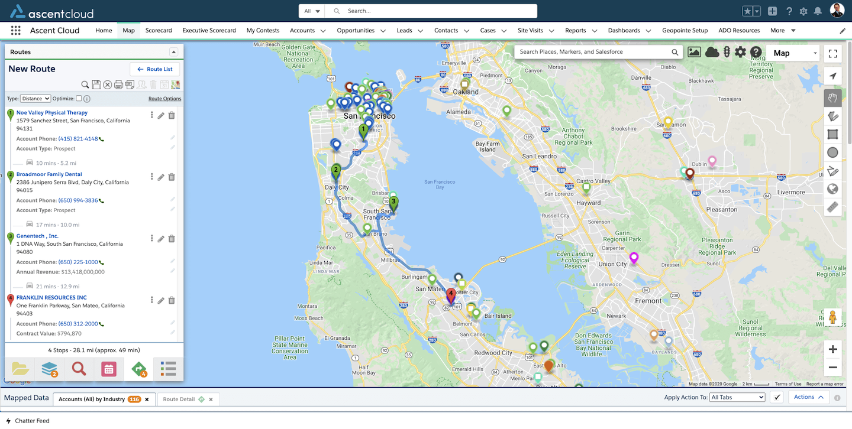Open the legend list panel icon
Image resolution: width=852 pixels, height=429 pixels.
[168, 369]
